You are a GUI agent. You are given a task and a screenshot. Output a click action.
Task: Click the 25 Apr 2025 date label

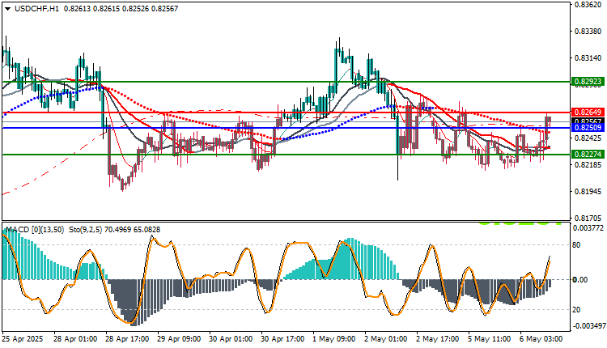point(23,339)
